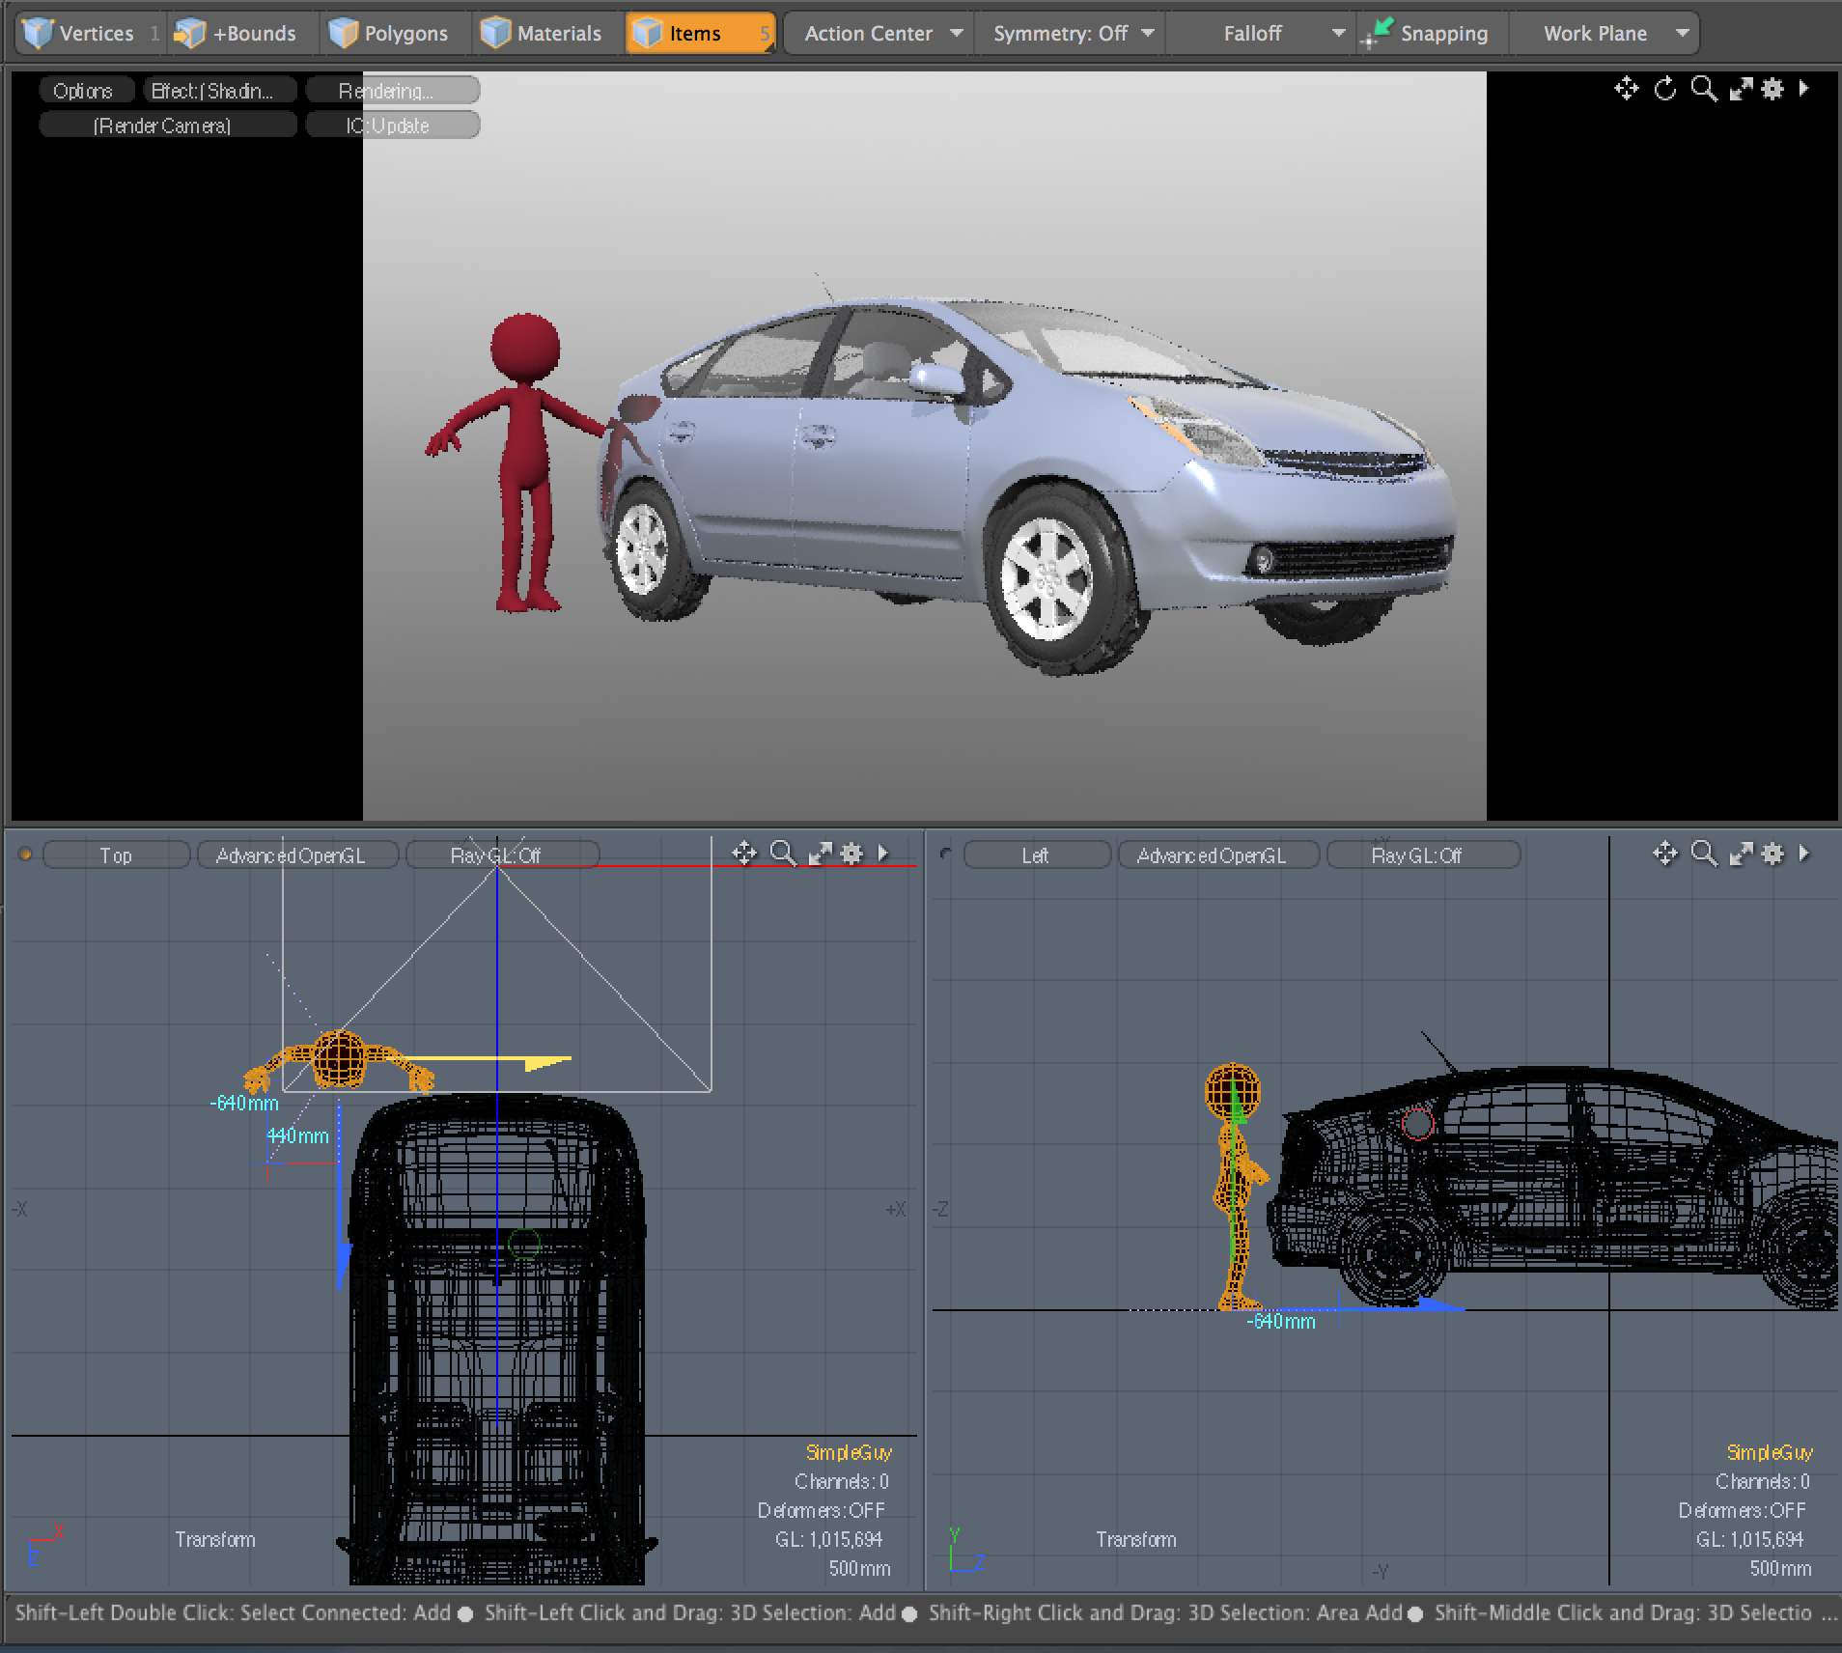Screen dimensions: 1842x1653
Task: Click the Options button in render viewport
Action: click(x=83, y=91)
